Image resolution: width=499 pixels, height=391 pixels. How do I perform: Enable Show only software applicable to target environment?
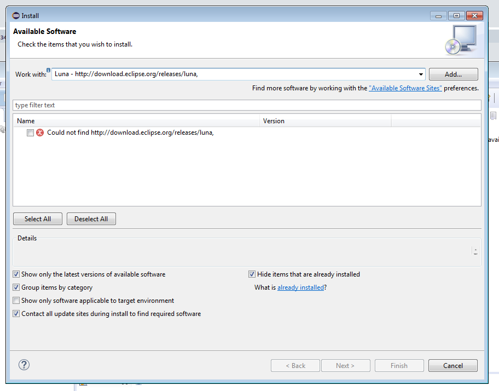tap(16, 300)
